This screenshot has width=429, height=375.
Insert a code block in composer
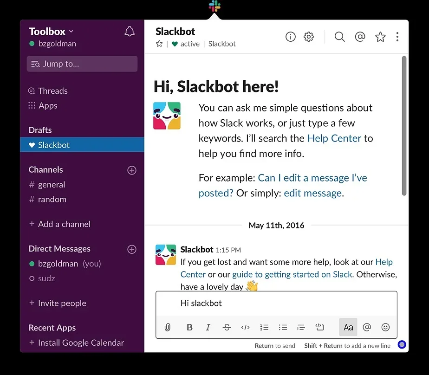320,327
